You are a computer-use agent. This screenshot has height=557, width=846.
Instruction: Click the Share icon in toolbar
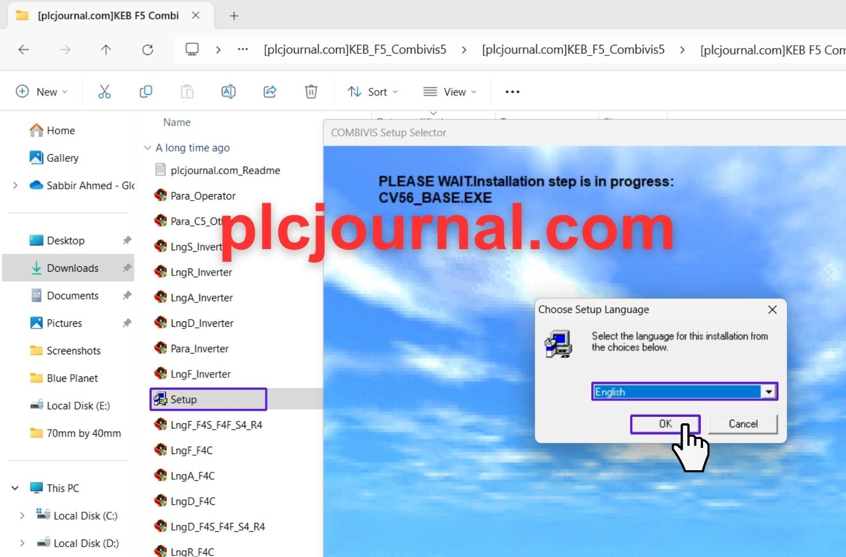click(270, 92)
